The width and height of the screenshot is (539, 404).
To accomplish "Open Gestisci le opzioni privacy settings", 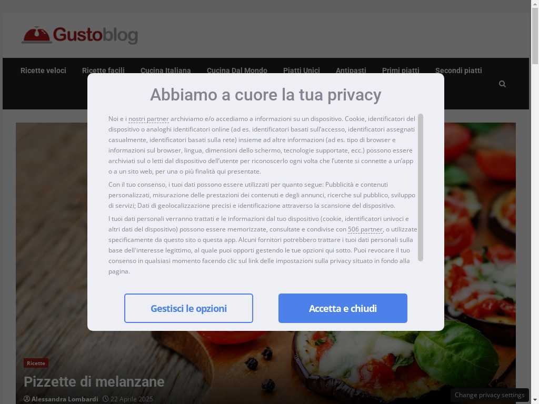I will [x=188, y=308].
